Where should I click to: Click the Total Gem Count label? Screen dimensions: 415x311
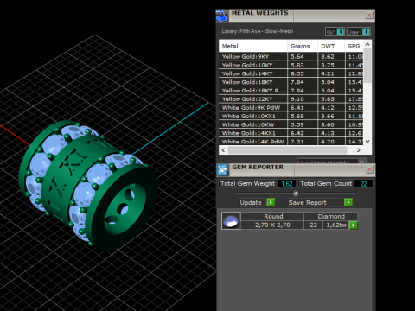[326, 184]
